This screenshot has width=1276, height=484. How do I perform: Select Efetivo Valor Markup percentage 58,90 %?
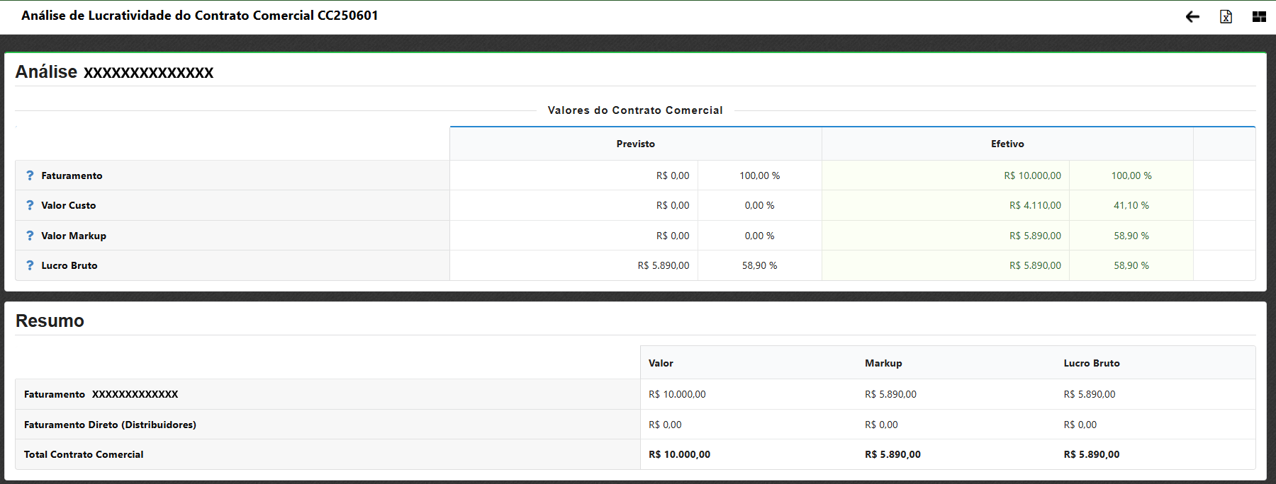pyautogui.click(x=1131, y=236)
